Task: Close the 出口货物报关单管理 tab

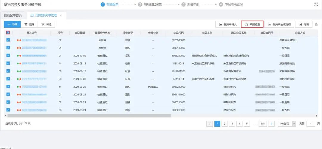Action: pyautogui.click(x=60, y=15)
